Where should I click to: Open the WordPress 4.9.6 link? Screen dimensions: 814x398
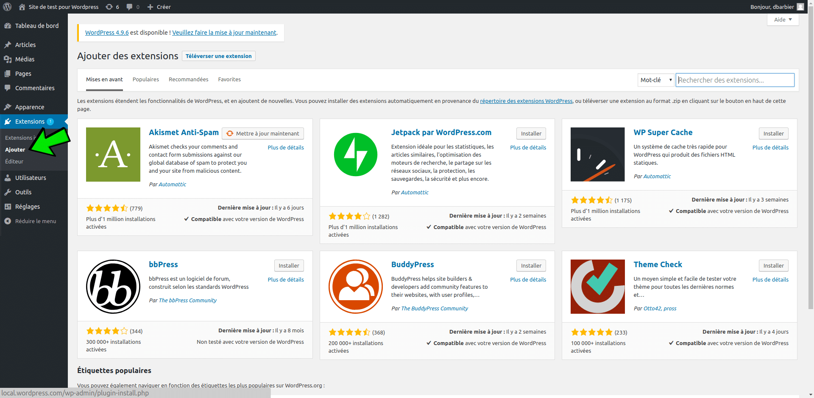coord(107,33)
